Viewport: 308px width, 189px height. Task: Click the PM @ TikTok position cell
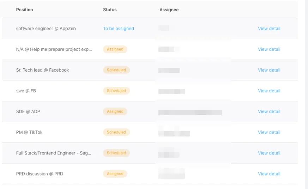[x=29, y=132]
